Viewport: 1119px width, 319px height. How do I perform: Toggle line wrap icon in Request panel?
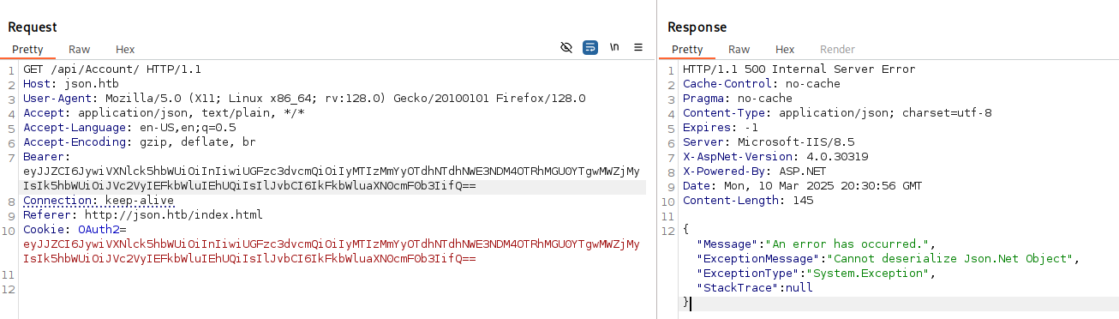click(590, 48)
